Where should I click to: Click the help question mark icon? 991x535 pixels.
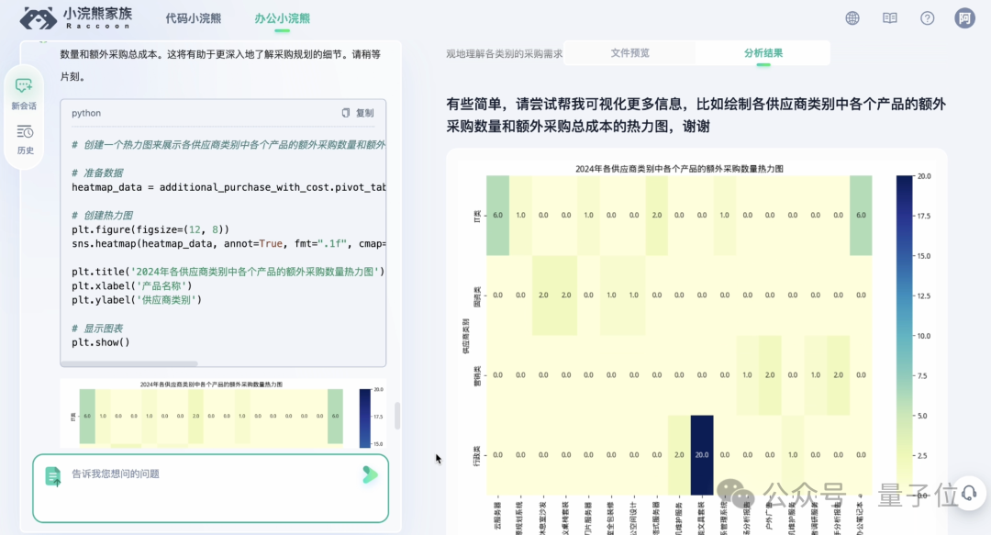click(927, 18)
